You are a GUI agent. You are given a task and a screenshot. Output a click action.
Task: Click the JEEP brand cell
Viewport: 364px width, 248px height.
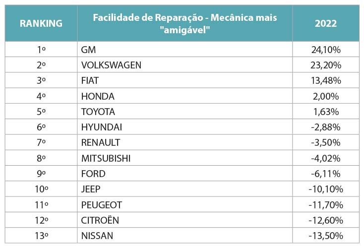[91, 189]
